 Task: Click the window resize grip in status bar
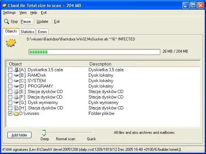tap(202, 150)
